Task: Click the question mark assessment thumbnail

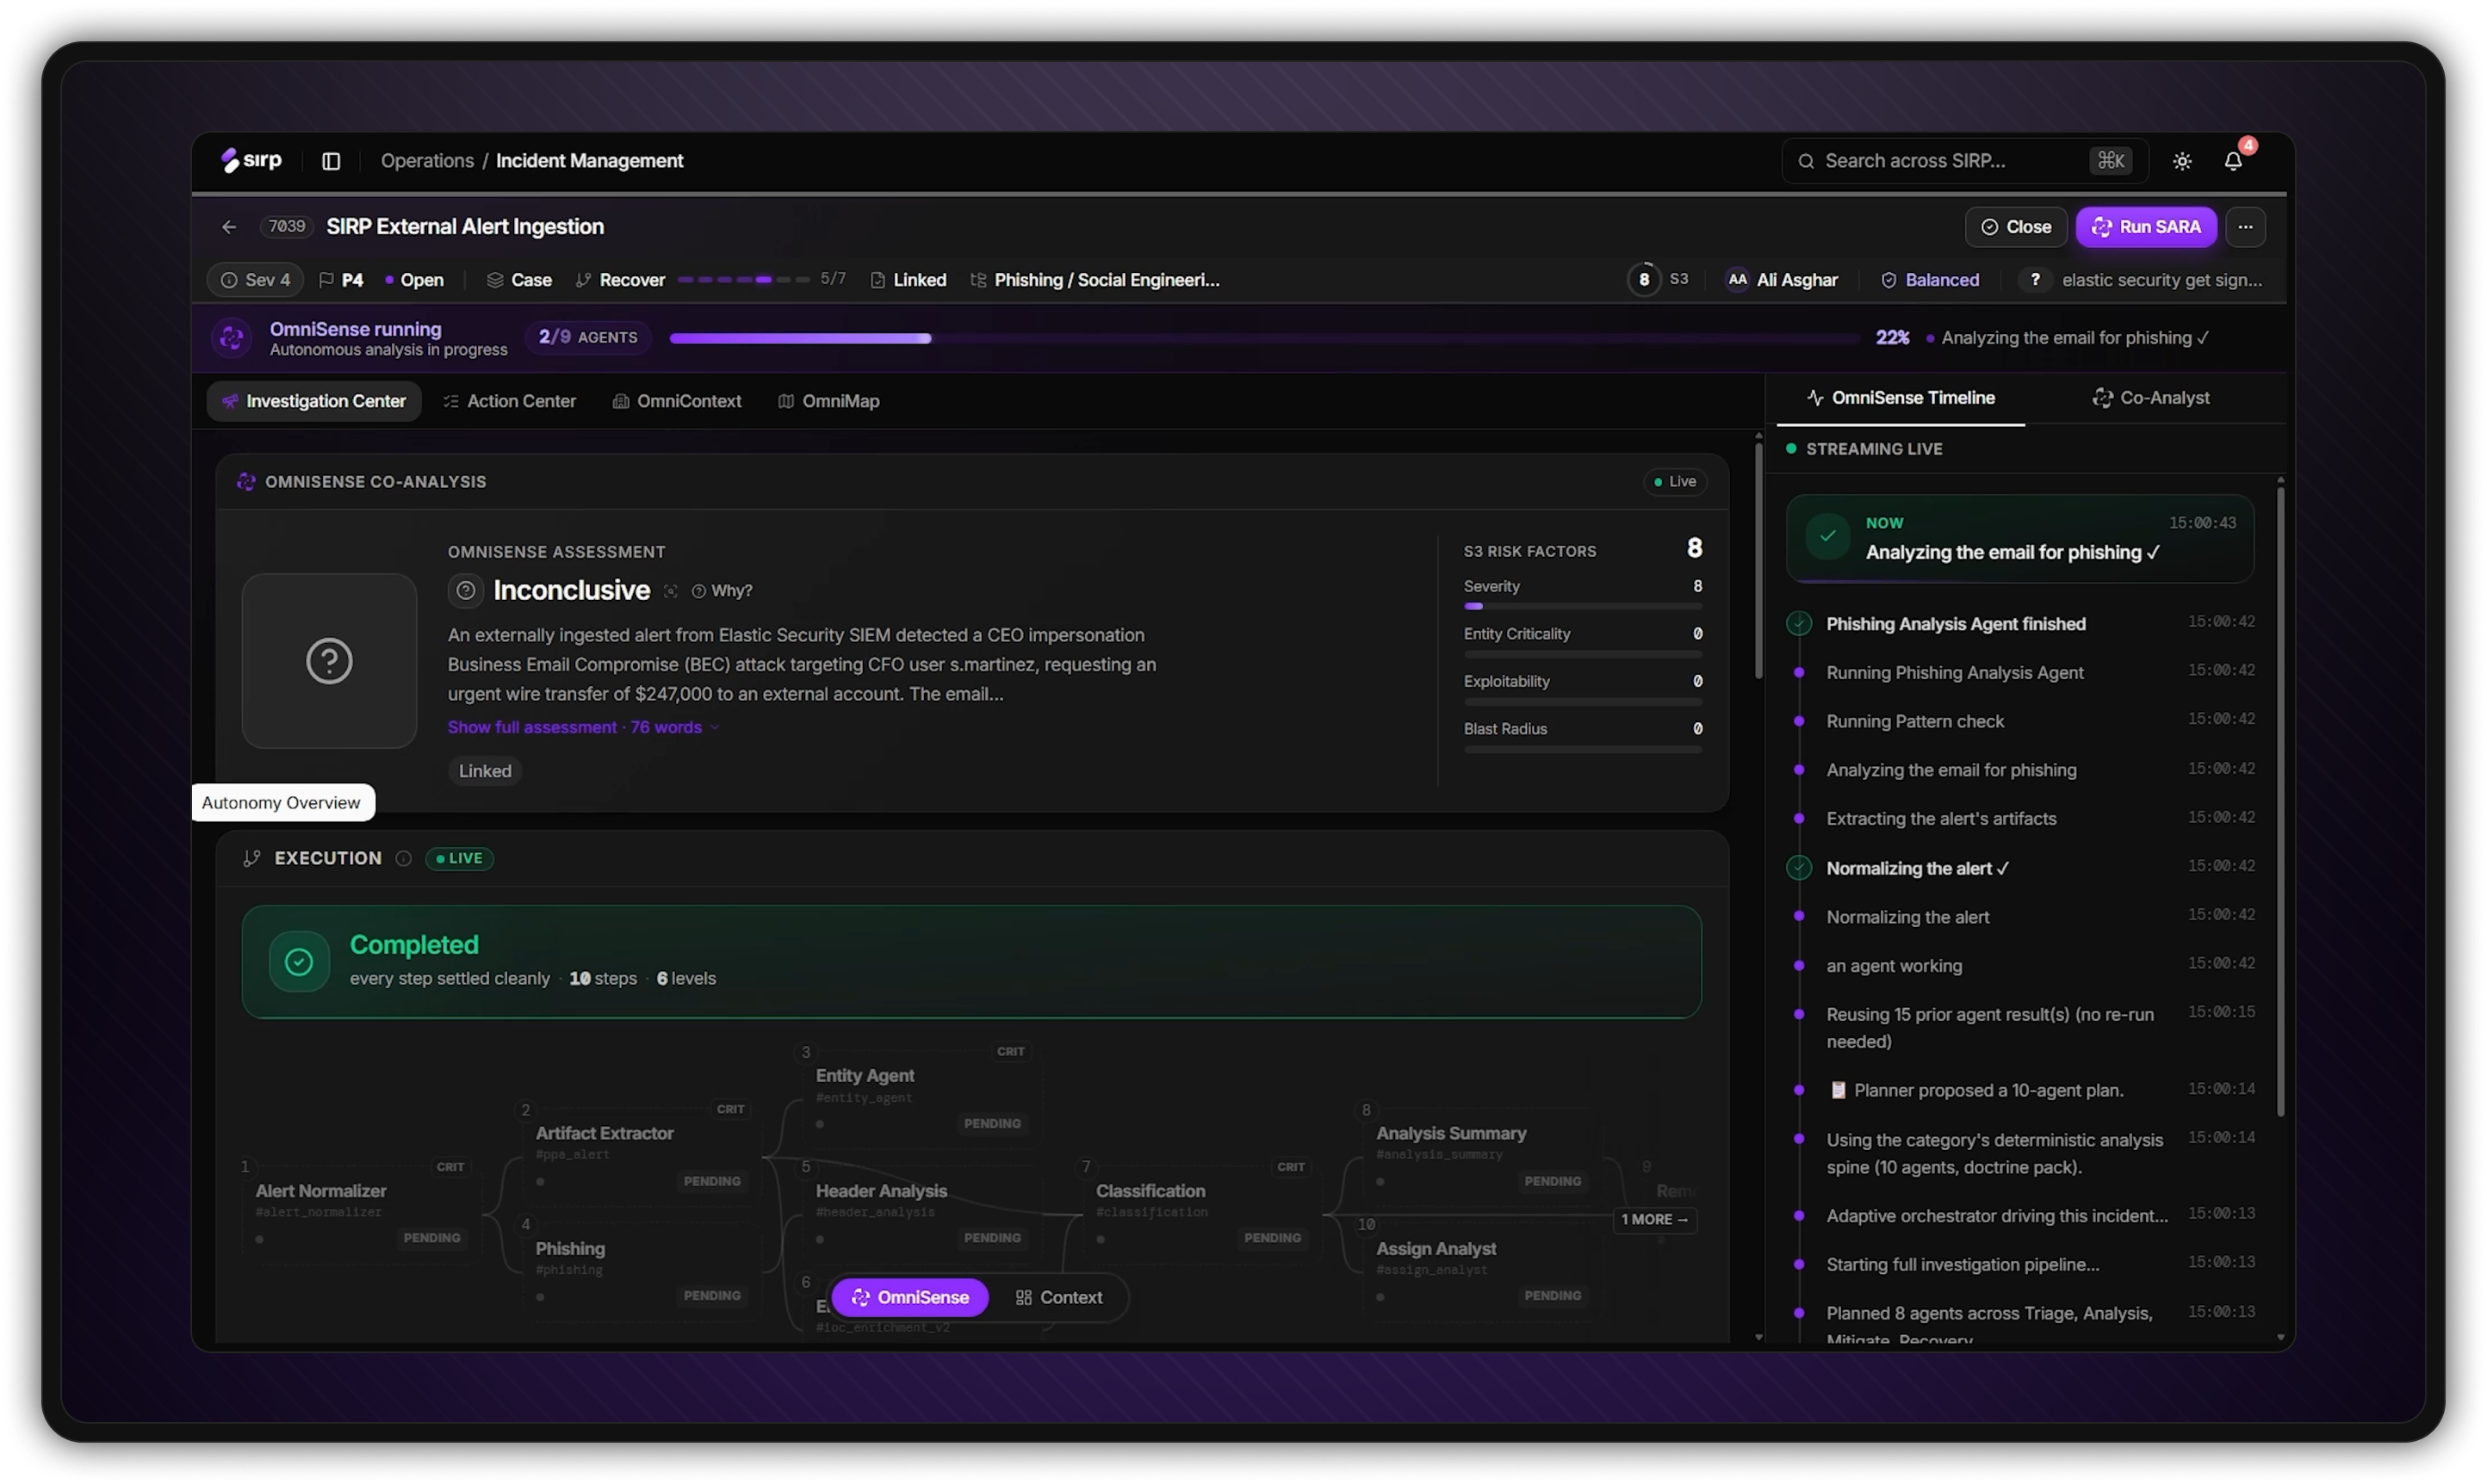Action: 329,661
